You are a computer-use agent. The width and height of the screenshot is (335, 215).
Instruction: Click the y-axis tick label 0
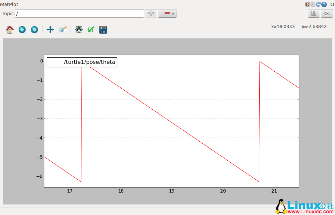click(x=42, y=61)
